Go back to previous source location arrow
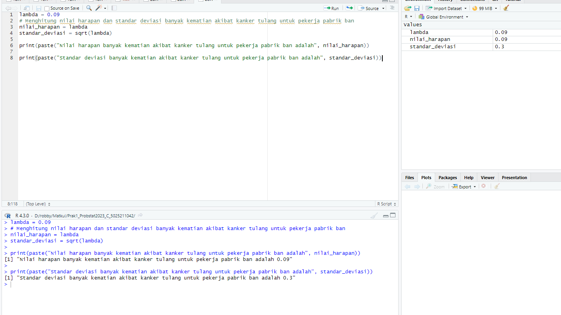This screenshot has height=315, width=561. pyautogui.click(x=8, y=8)
